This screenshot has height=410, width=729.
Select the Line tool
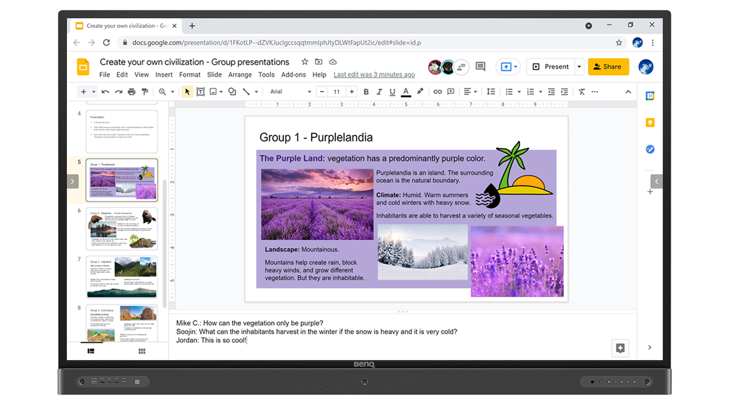click(245, 92)
